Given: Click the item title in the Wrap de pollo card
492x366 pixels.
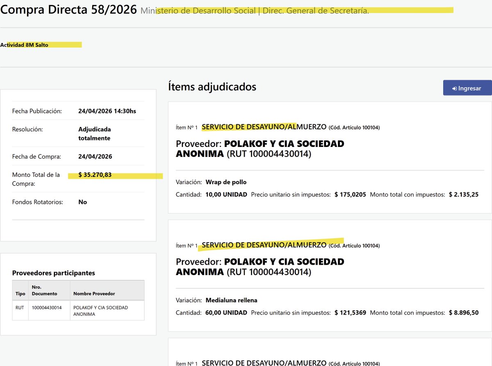Looking at the screenshot, I should [264, 127].
